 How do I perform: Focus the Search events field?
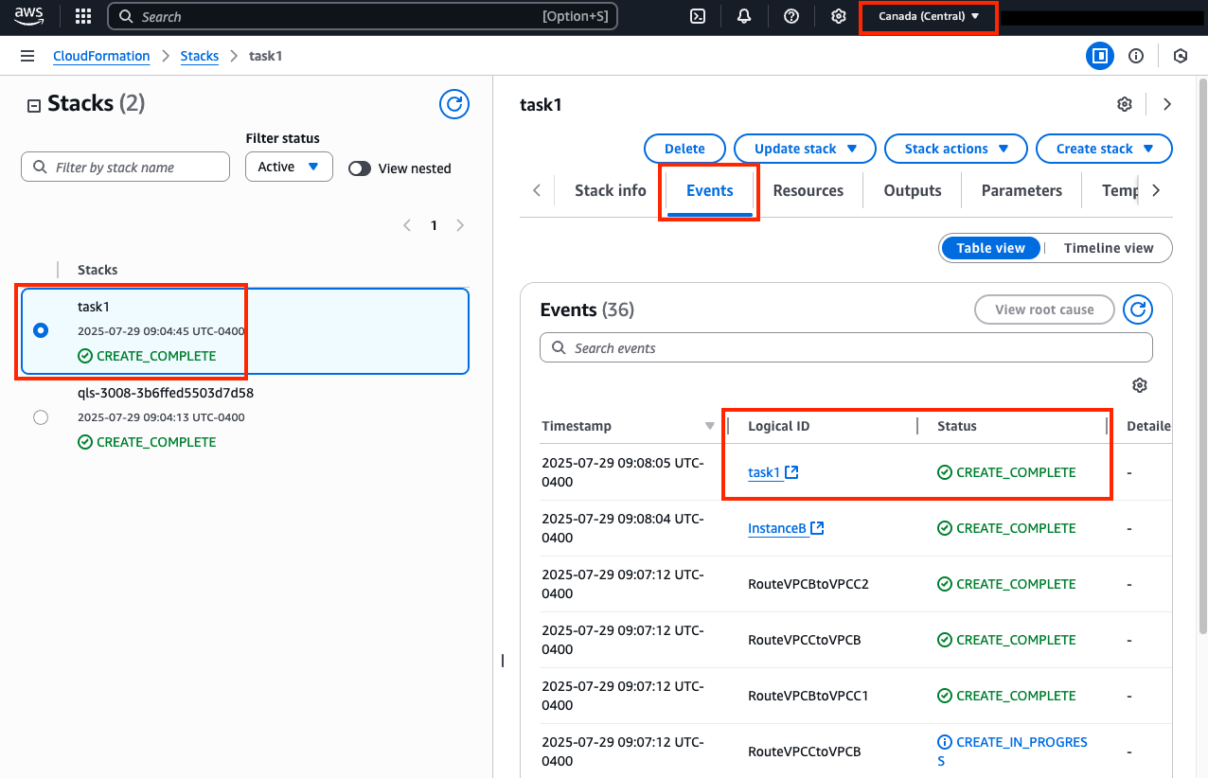(x=846, y=347)
